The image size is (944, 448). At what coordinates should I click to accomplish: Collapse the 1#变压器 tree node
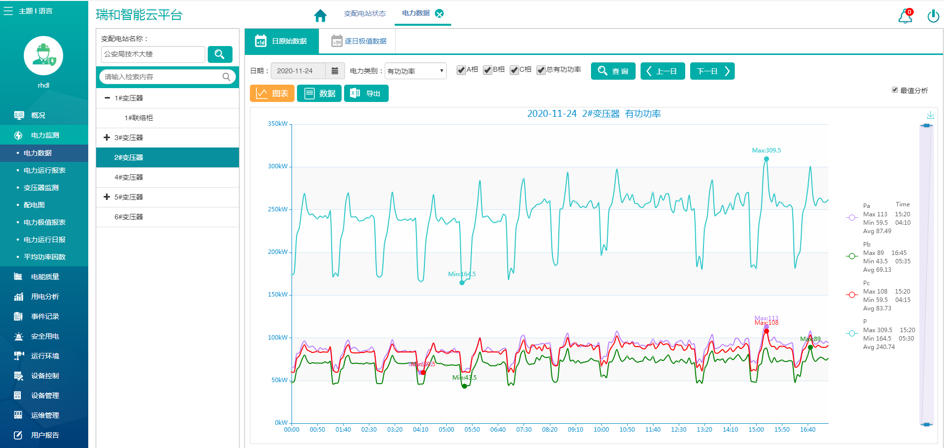tap(107, 98)
